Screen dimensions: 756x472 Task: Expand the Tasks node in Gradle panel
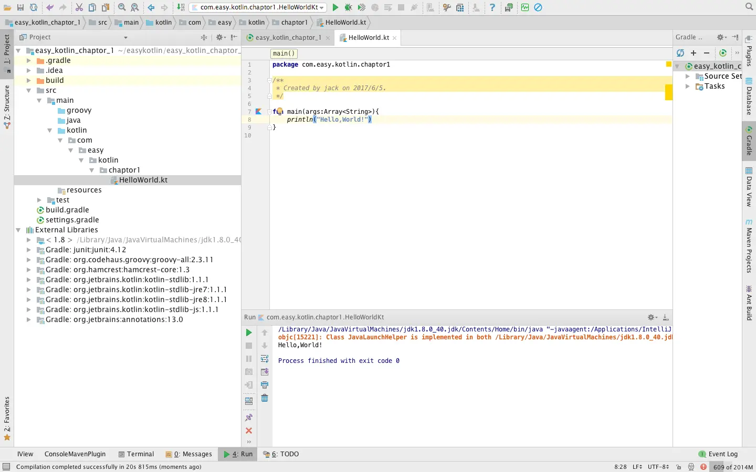[x=688, y=86]
